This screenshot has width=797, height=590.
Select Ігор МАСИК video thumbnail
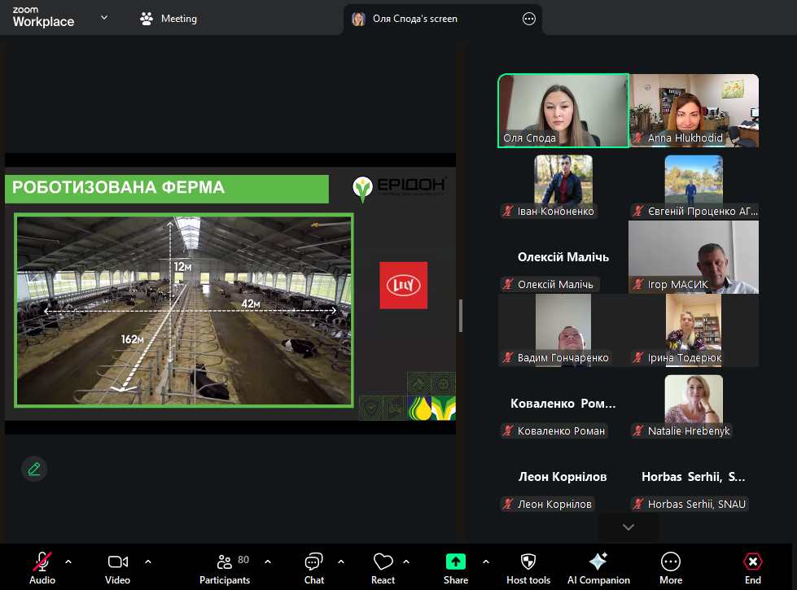tap(694, 257)
